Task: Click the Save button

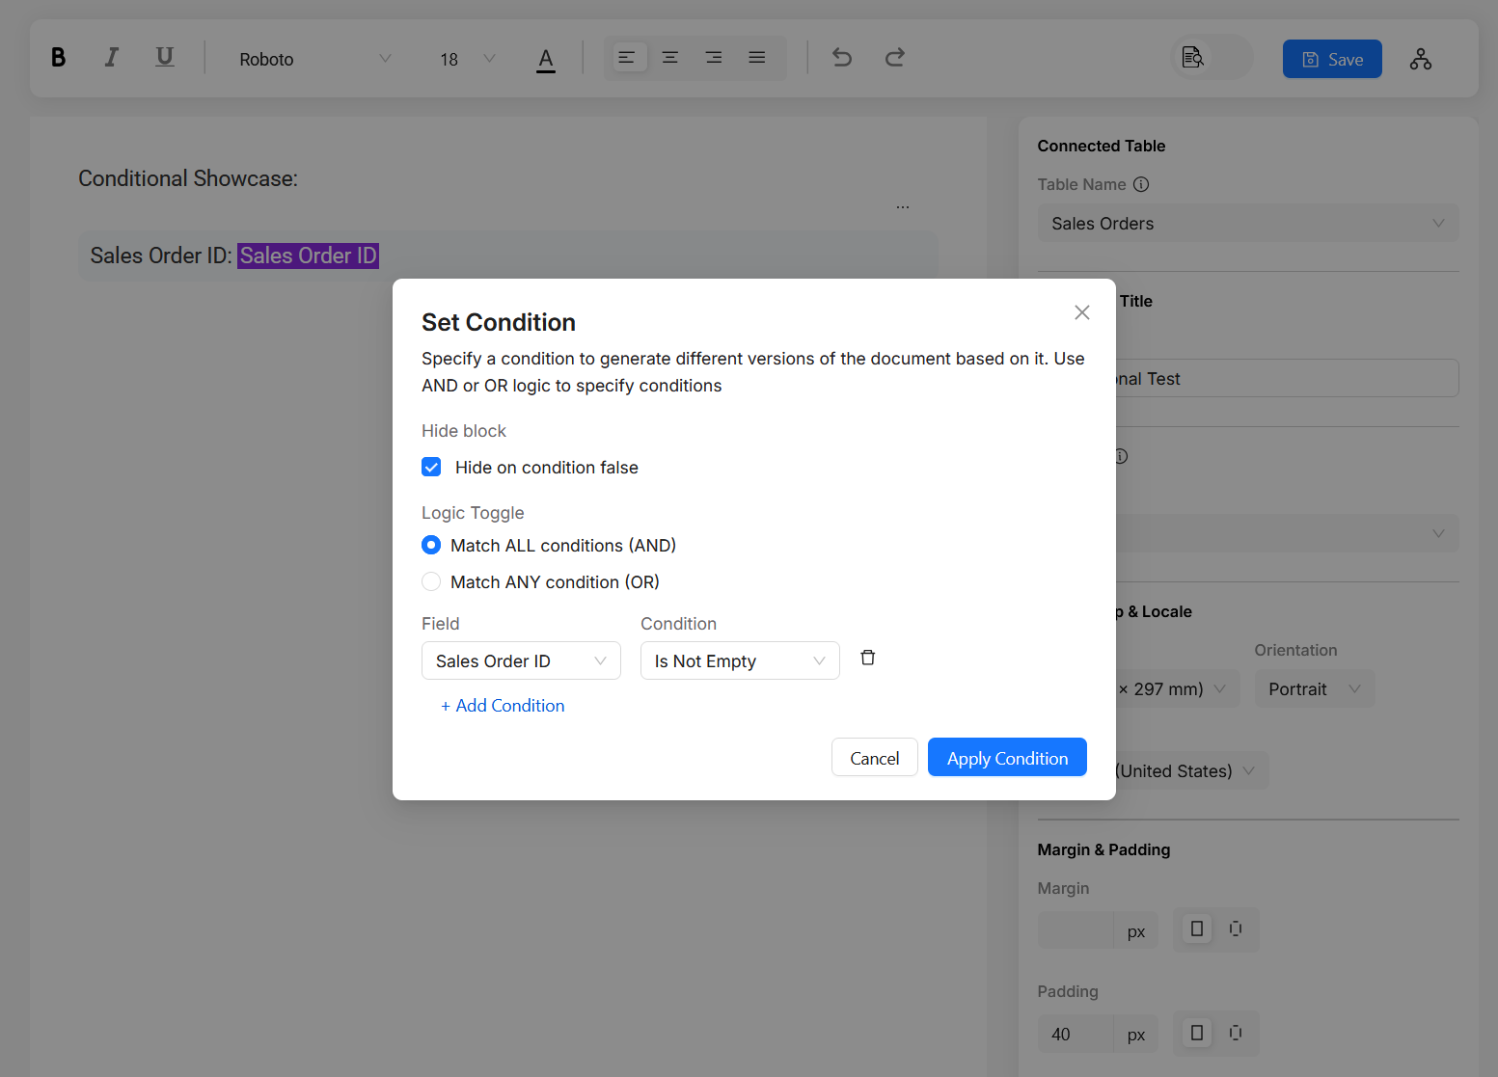Action: tap(1332, 59)
